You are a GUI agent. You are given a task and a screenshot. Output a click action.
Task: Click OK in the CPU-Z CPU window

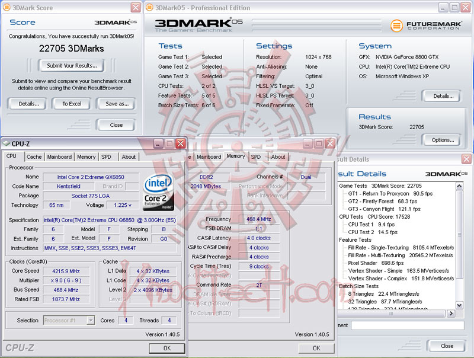point(167,348)
